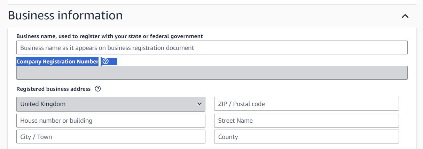Open the United Kingdom country dropdown

click(x=111, y=104)
